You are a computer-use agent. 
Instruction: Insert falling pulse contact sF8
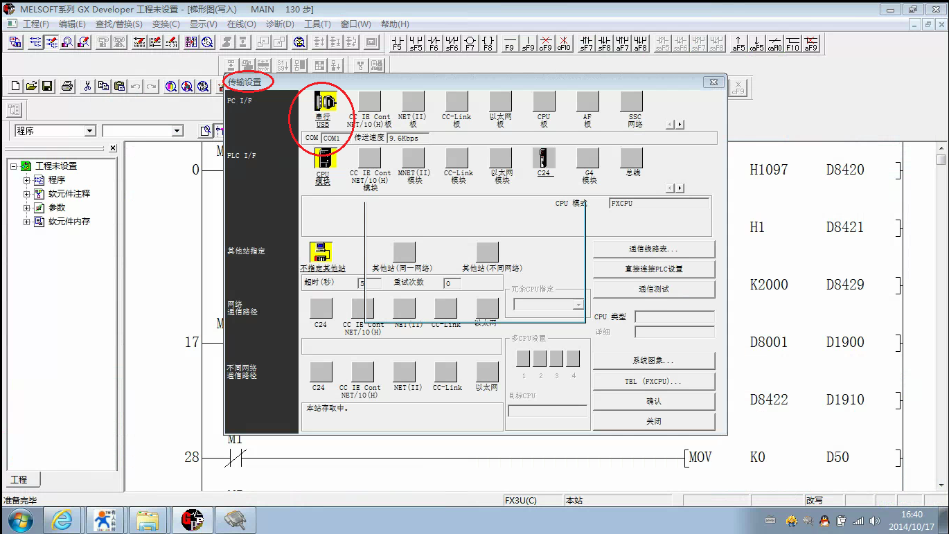(x=605, y=44)
